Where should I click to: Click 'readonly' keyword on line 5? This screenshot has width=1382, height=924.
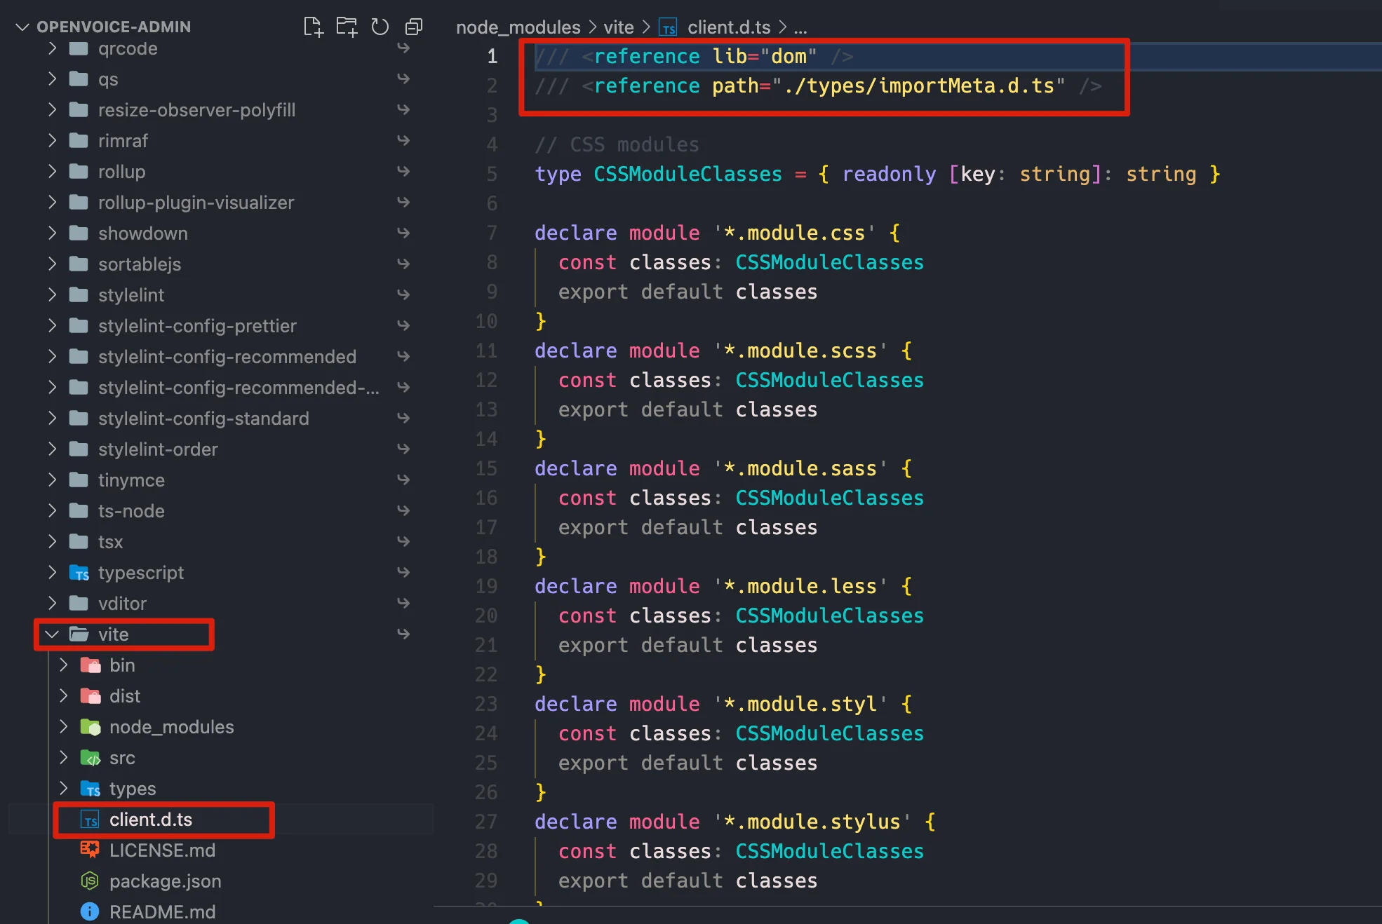889,174
